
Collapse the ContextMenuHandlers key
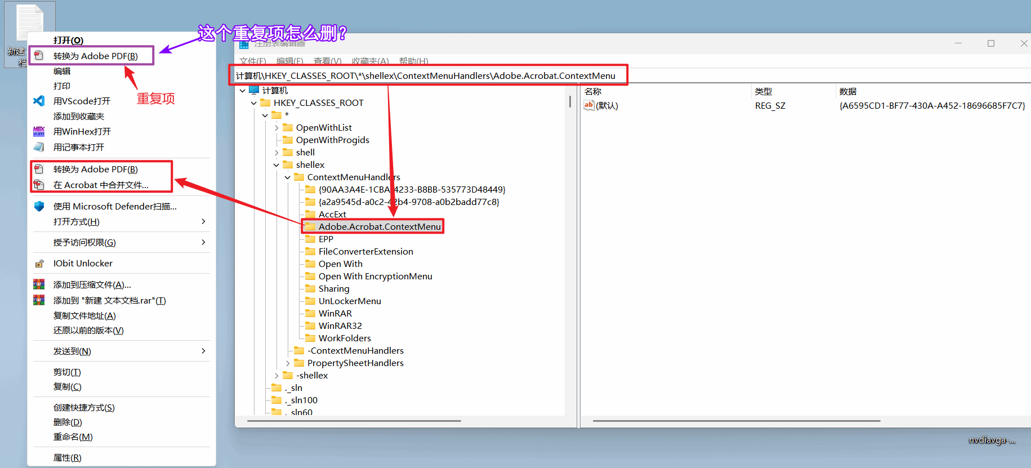pyautogui.click(x=288, y=177)
